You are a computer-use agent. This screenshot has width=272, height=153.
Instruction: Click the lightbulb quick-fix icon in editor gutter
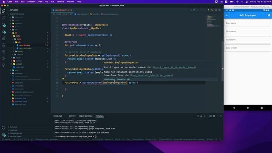pos(63,79)
